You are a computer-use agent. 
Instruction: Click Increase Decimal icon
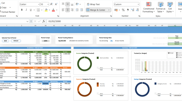click(133, 10)
